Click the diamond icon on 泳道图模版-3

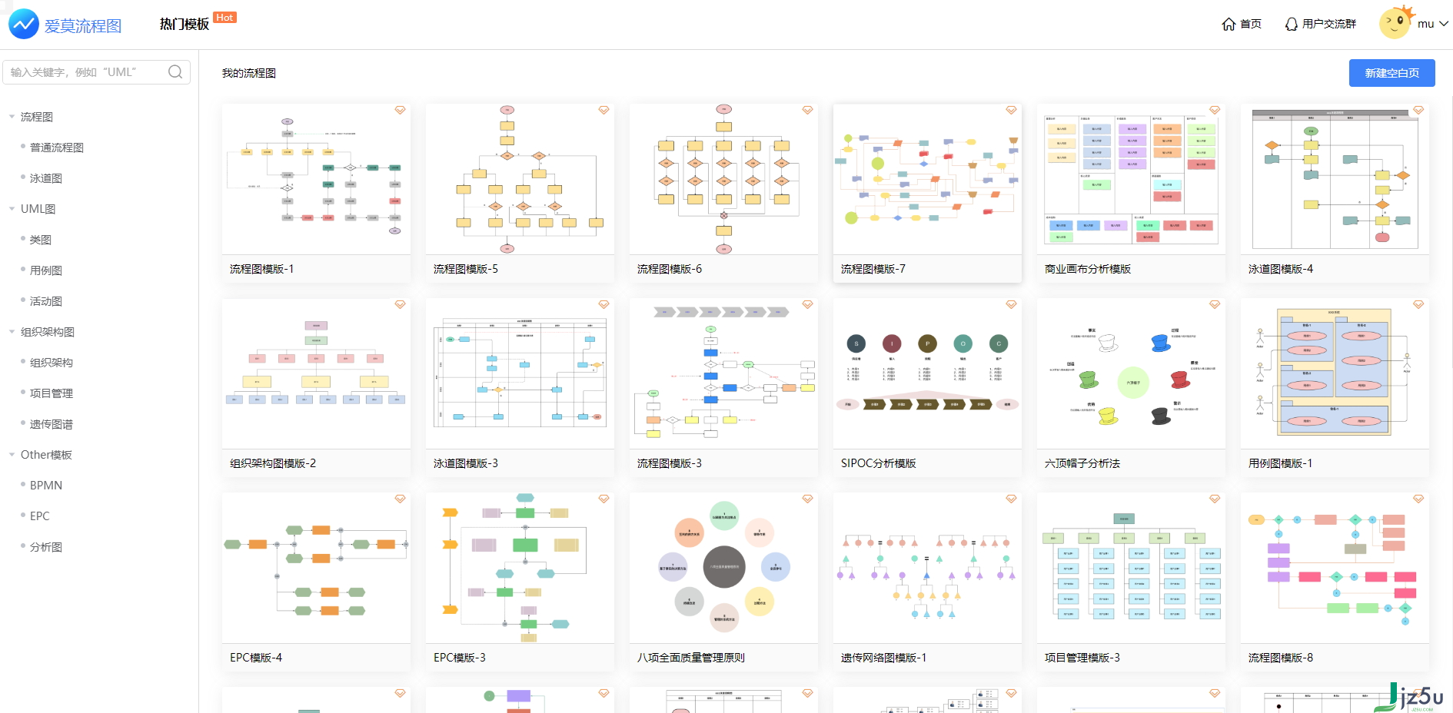[603, 304]
